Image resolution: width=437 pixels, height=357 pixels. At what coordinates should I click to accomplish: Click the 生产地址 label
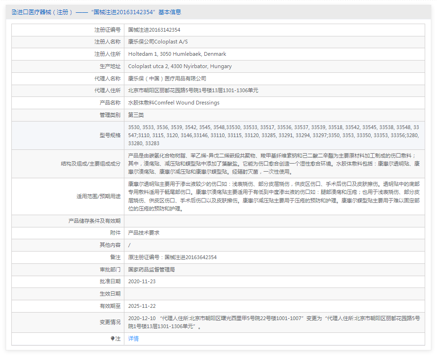pos(110,66)
